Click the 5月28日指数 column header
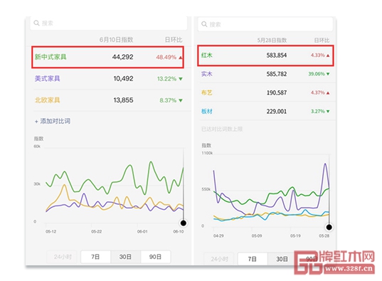This screenshot has width=382, height=281. 272,41
